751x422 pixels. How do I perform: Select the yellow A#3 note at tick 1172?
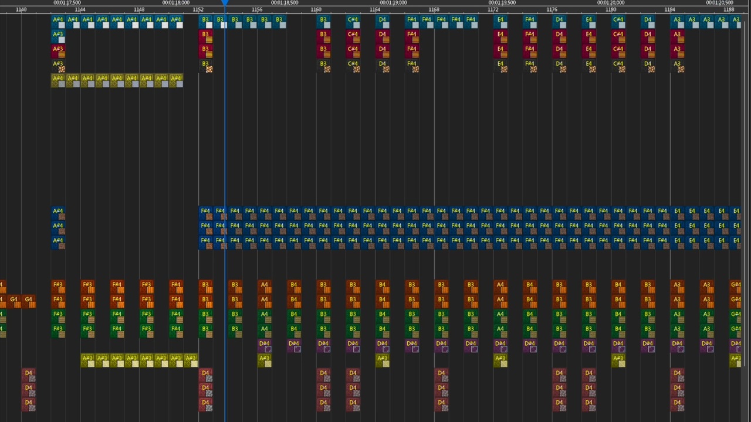(500, 360)
